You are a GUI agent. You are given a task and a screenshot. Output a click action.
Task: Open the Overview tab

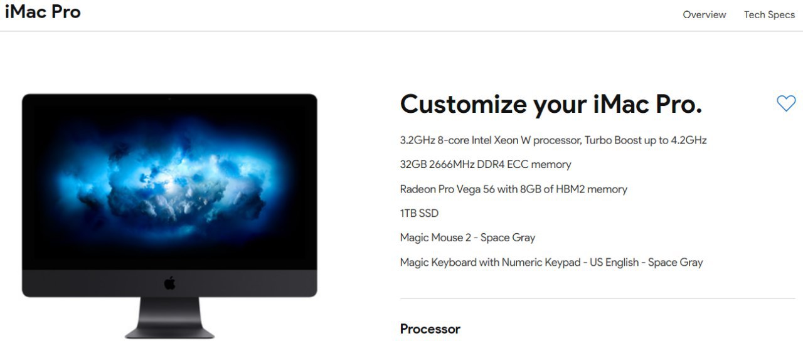[x=704, y=14]
